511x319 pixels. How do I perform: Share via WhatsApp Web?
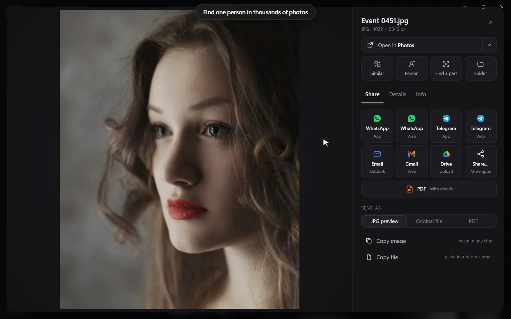coord(411,126)
